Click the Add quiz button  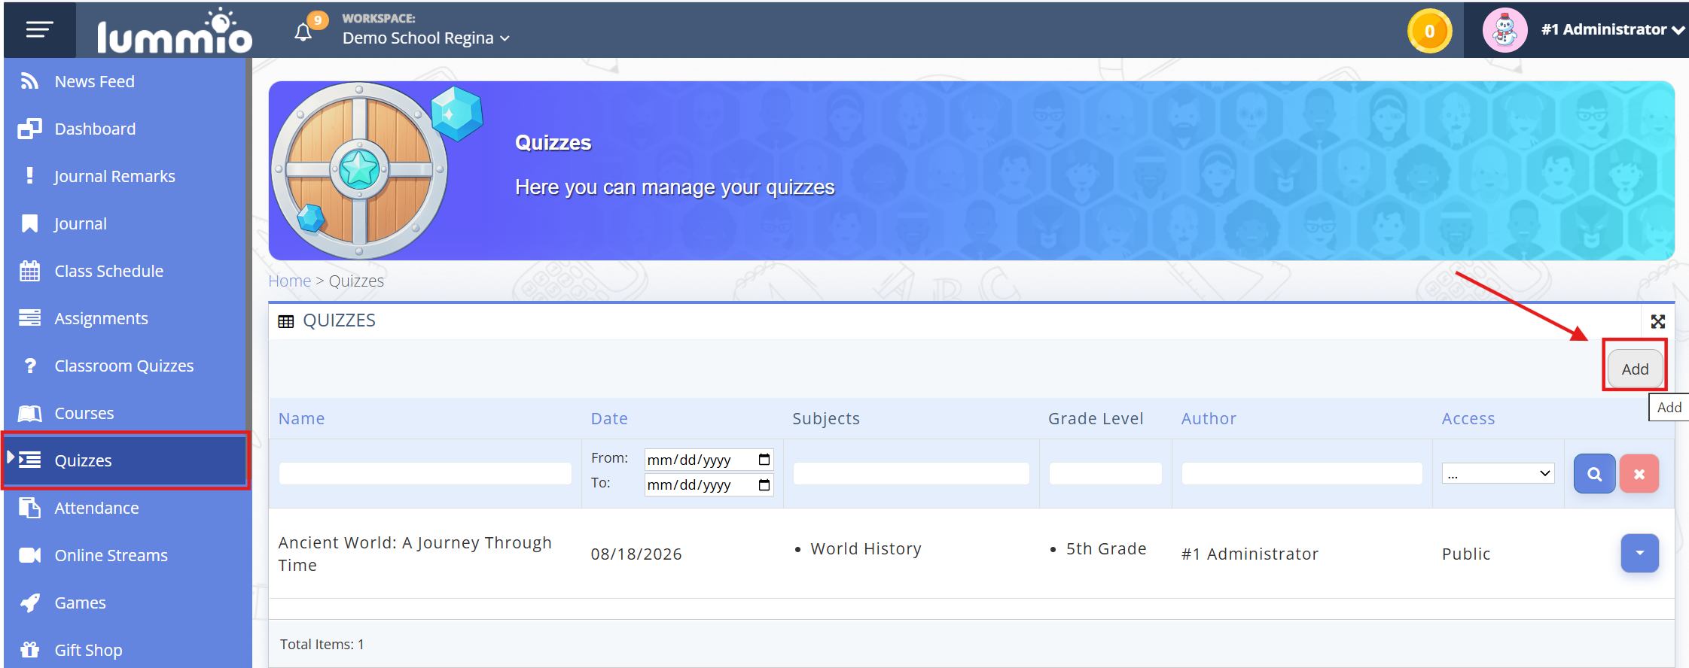click(x=1635, y=369)
